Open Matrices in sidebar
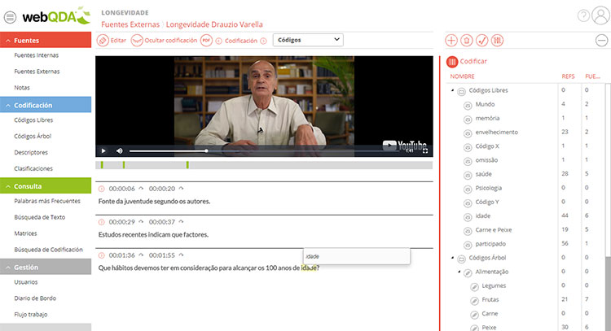The height and width of the screenshot is (331, 611). (x=25, y=233)
